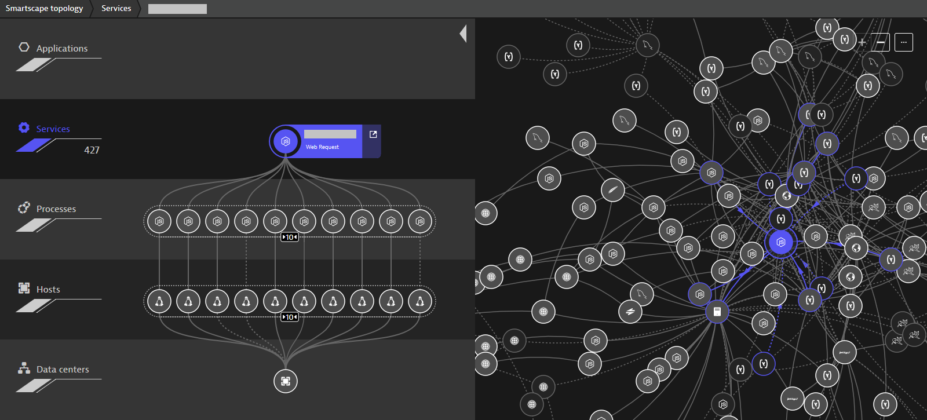Zoom out the topology map
The image size is (927, 420).
pyautogui.click(x=881, y=42)
